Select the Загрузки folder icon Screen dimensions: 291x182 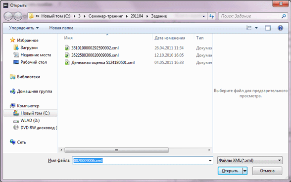(x=16, y=47)
